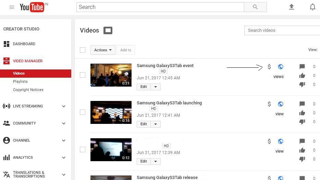The image size is (320, 180).
Task: Expand the Channel section
Action: pos(64,140)
